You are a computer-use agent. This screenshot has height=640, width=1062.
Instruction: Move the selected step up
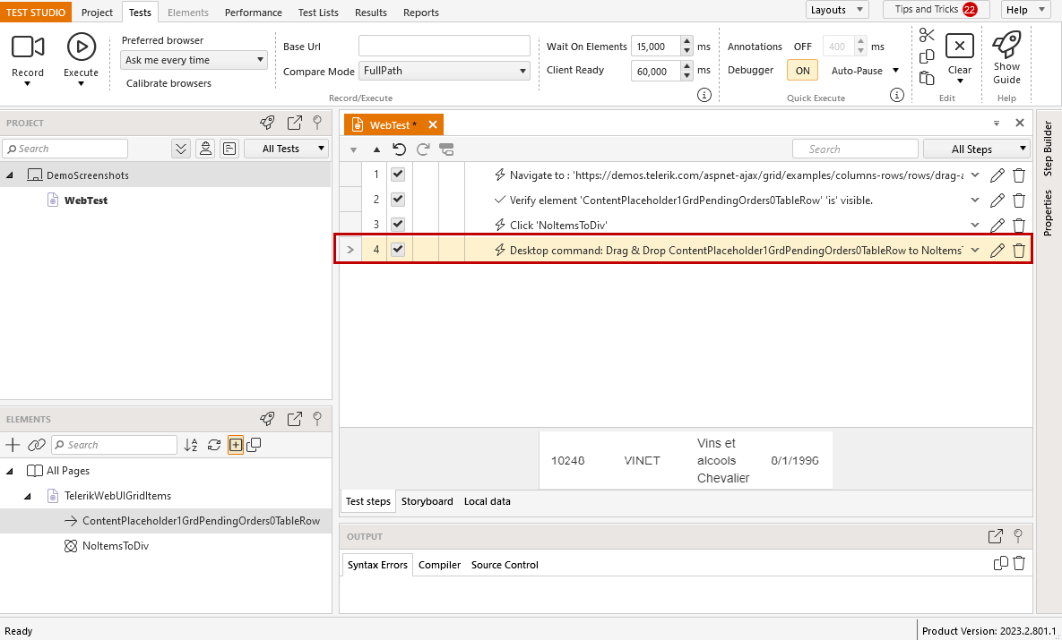(x=376, y=149)
